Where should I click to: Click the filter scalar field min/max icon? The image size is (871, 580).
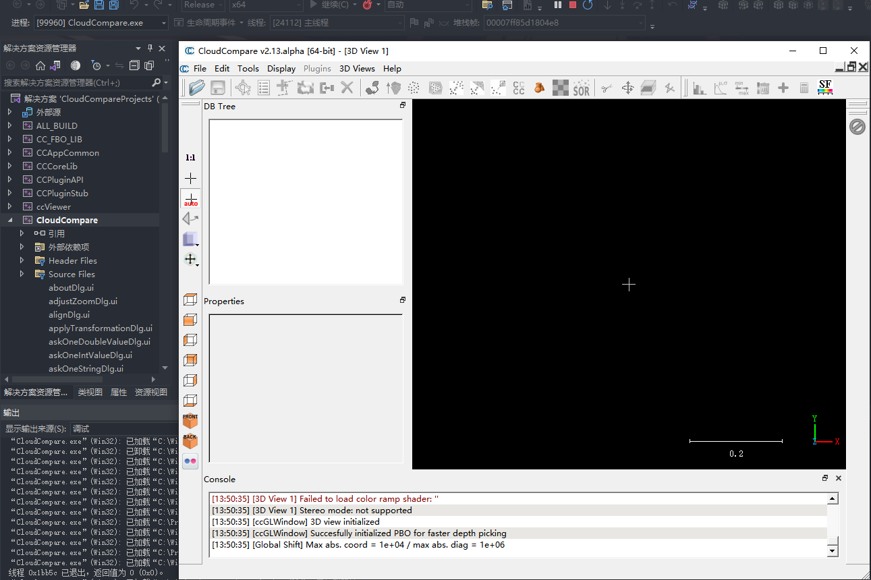click(x=741, y=88)
